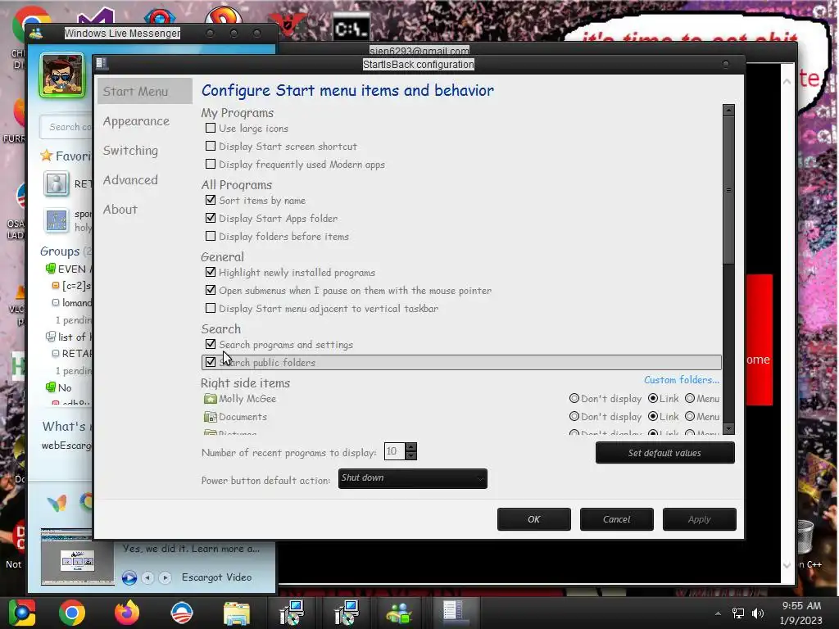
Task: Open the Advanced tab
Action: 130,180
